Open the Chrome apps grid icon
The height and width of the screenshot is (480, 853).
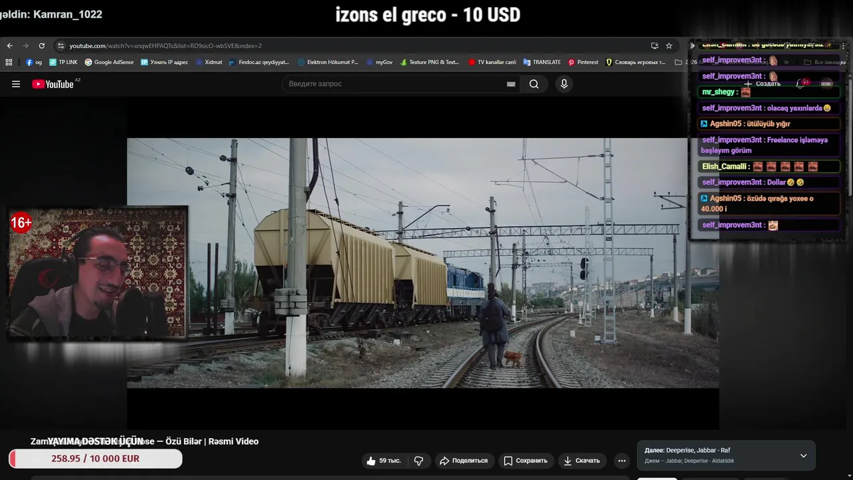click(9, 62)
